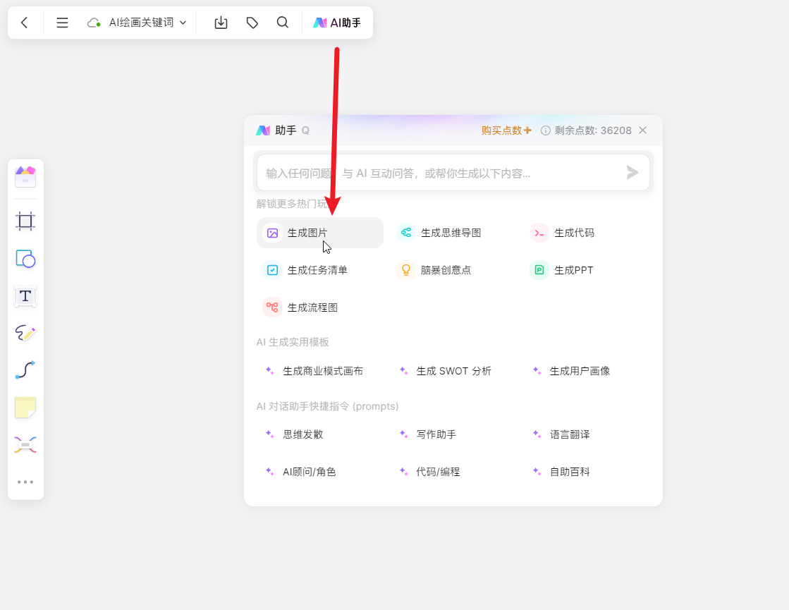
Task: Choose 生成任务清单 option
Action: point(305,270)
